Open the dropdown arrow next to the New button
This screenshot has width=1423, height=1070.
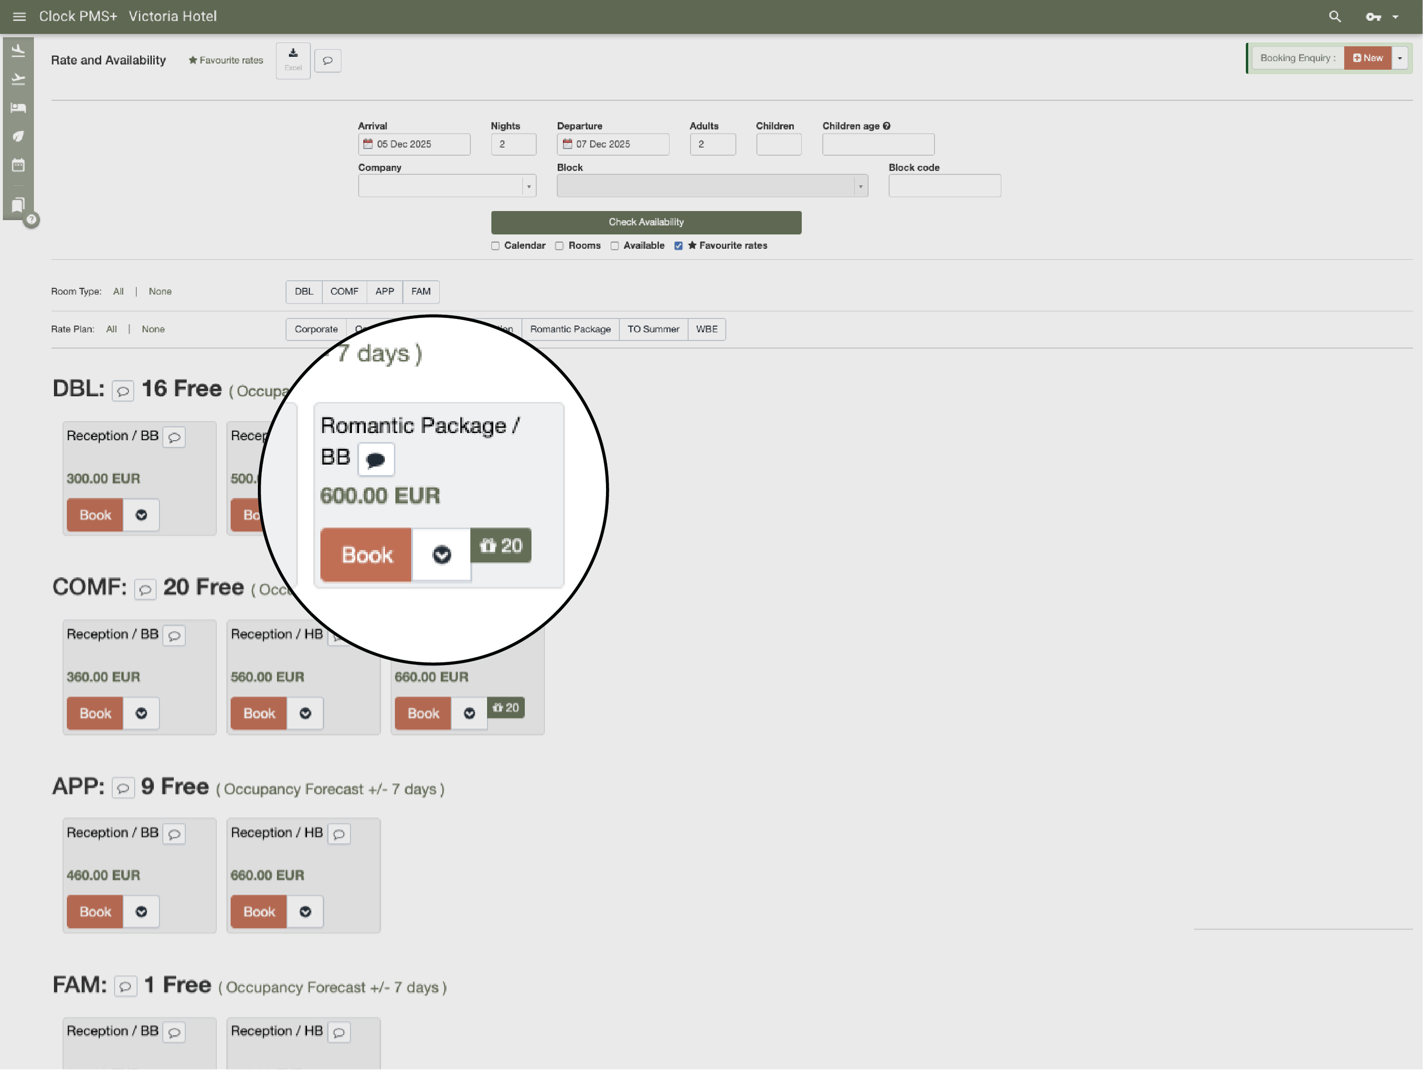1400,57
